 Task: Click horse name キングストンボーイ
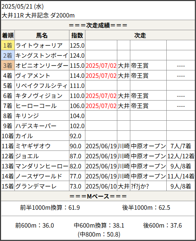pos(42,56)
